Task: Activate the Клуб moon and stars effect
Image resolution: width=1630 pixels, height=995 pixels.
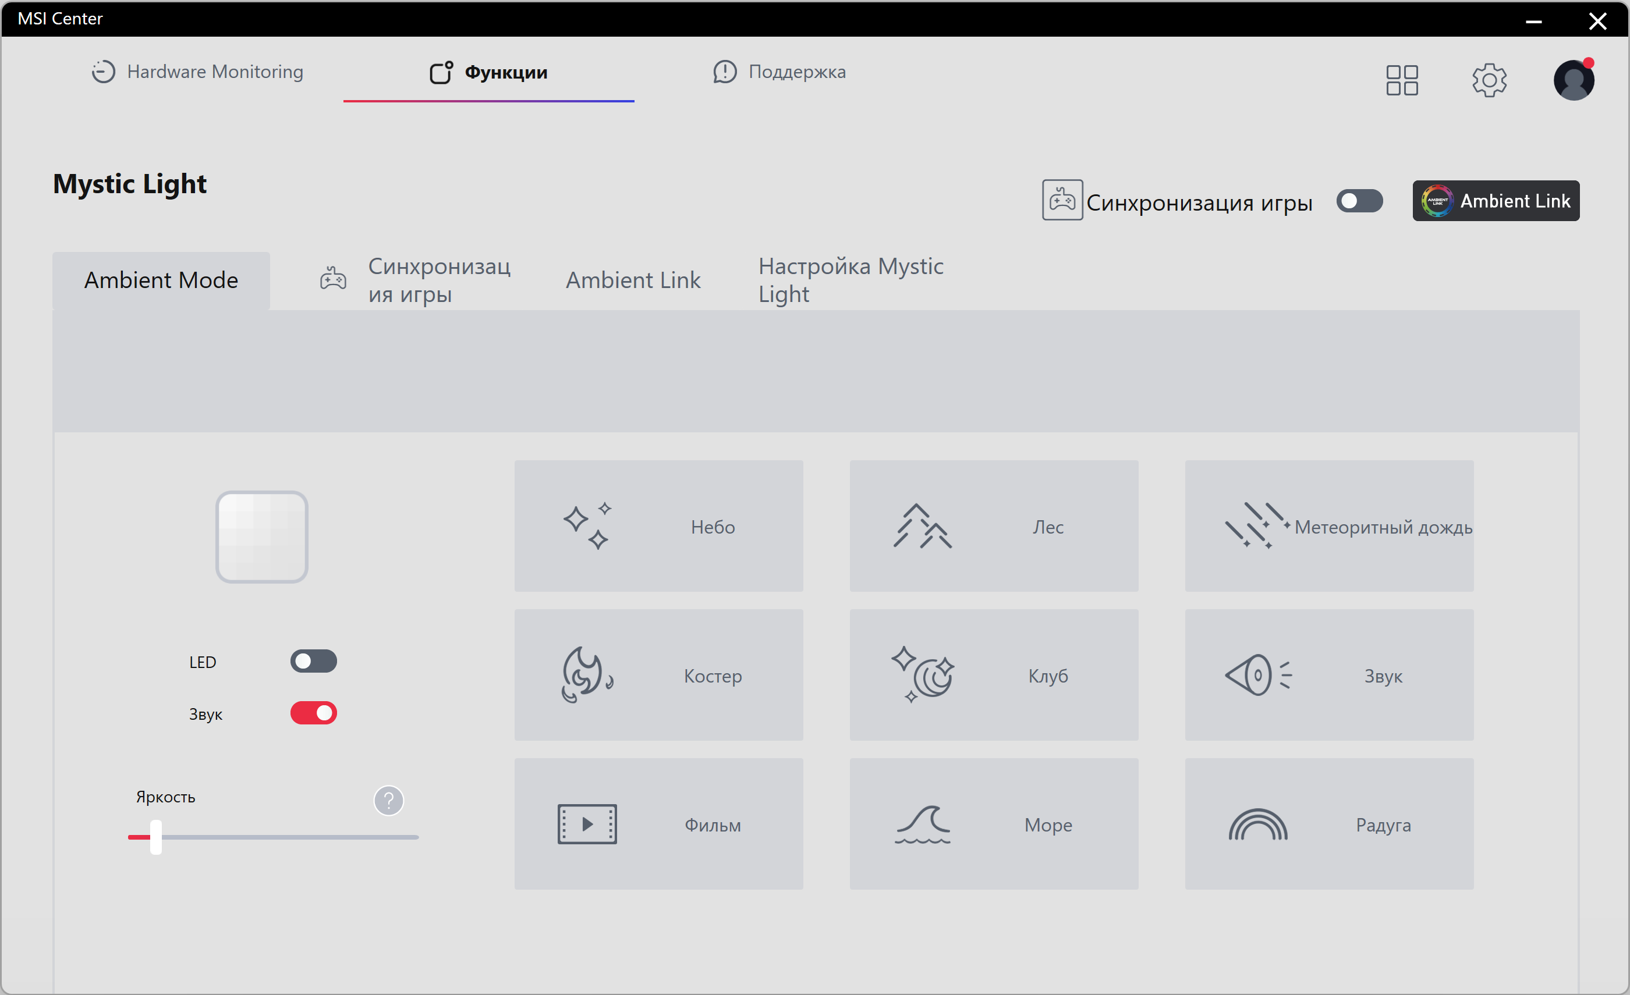Action: [x=993, y=675]
